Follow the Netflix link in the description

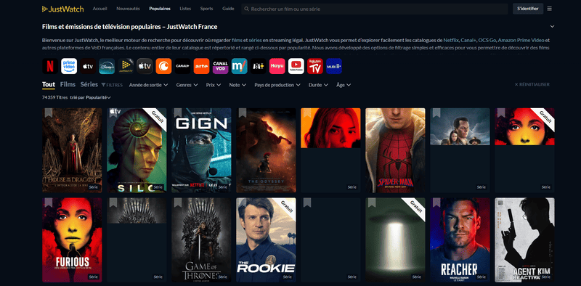[451, 40]
